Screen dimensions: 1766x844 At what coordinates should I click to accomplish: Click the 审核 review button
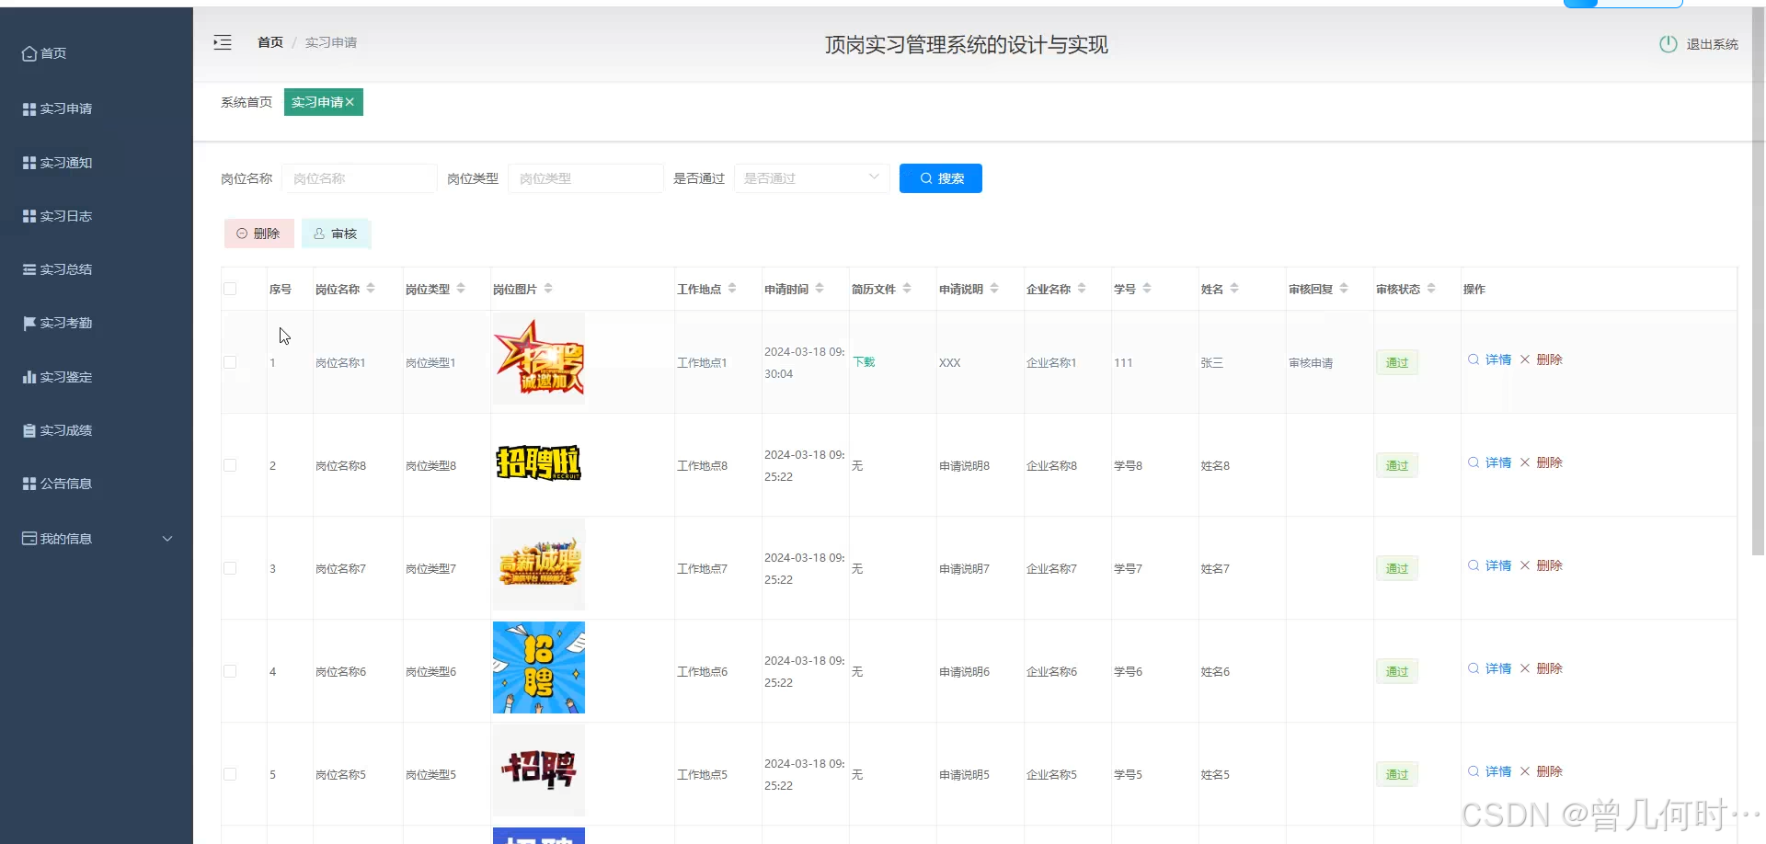tap(336, 234)
